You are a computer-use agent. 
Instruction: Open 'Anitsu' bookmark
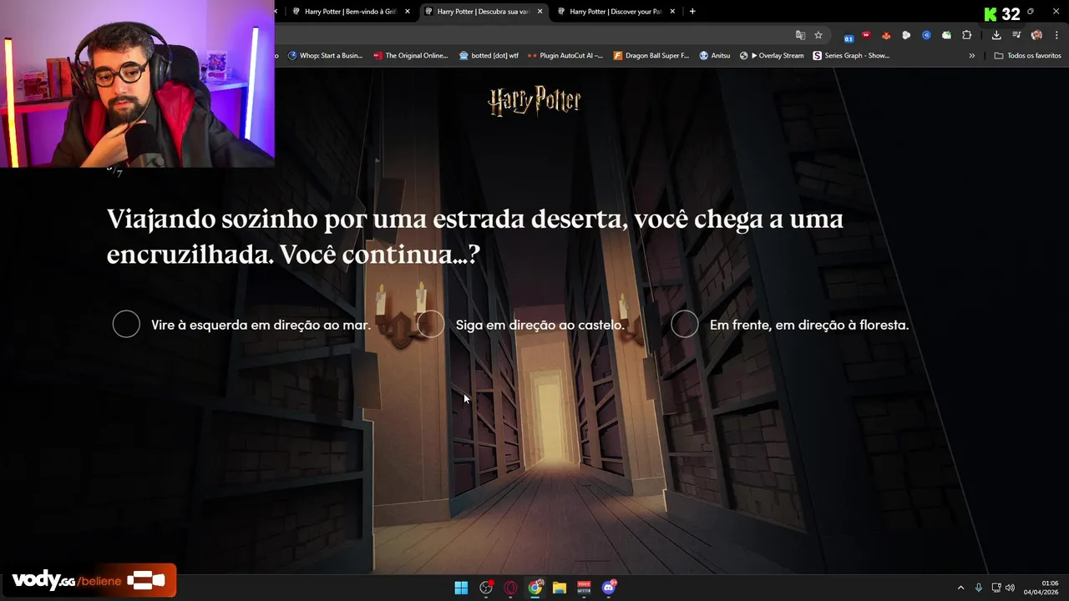[715, 56]
